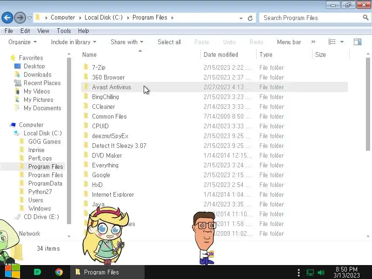Go back with the Back arrow button
This screenshot has height=279, width=372.
(x=7, y=18)
